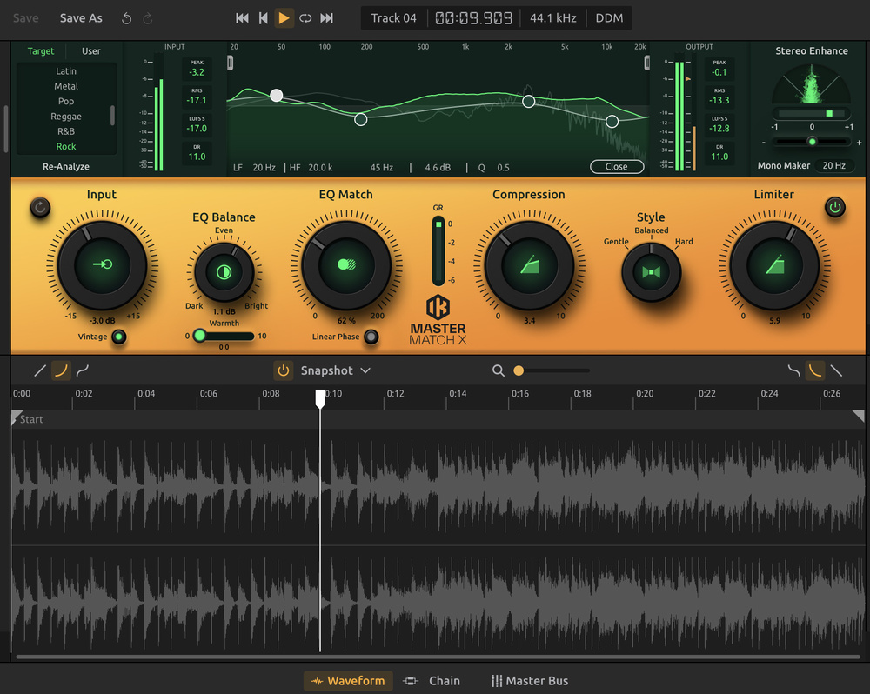Toggle the Vintage switch

(x=118, y=337)
